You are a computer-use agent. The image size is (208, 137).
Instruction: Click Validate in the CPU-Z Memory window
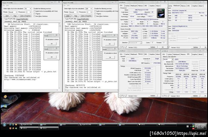[153, 96]
